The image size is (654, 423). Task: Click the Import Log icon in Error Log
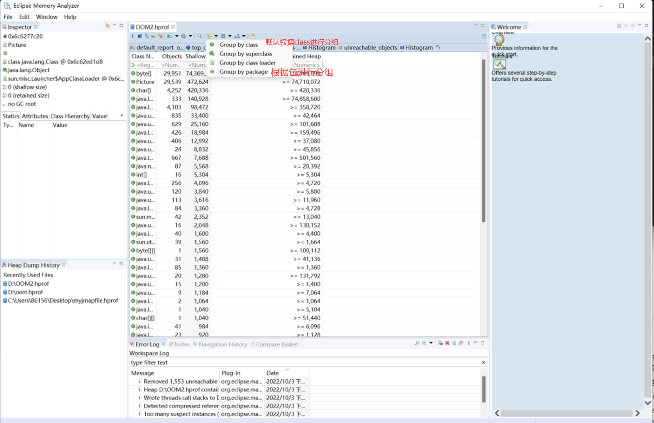point(424,343)
